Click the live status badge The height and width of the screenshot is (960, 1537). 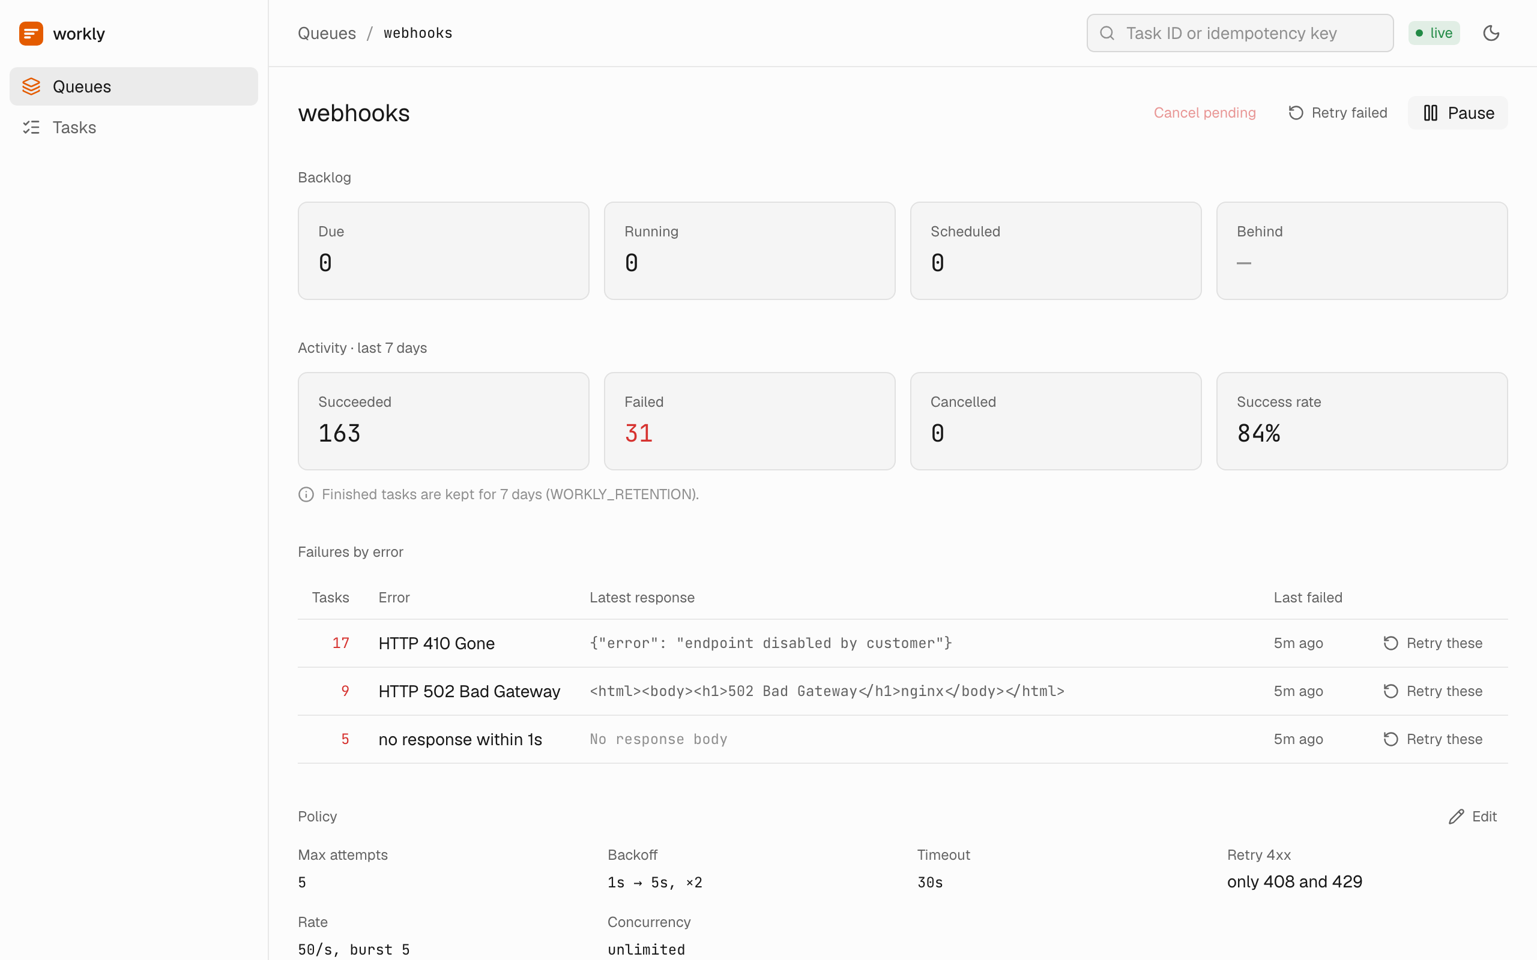(x=1434, y=33)
